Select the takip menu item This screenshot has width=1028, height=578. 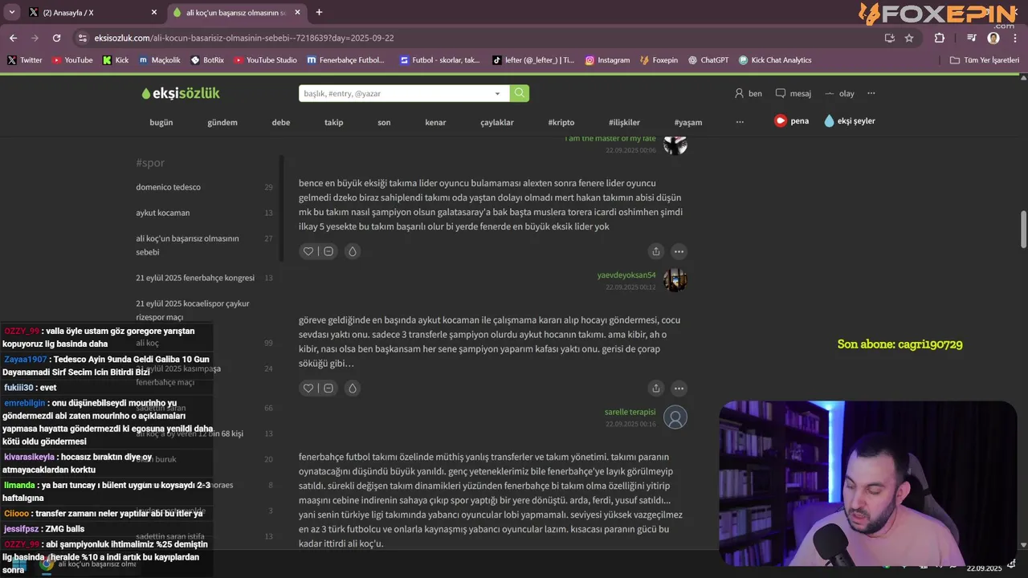pos(333,122)
